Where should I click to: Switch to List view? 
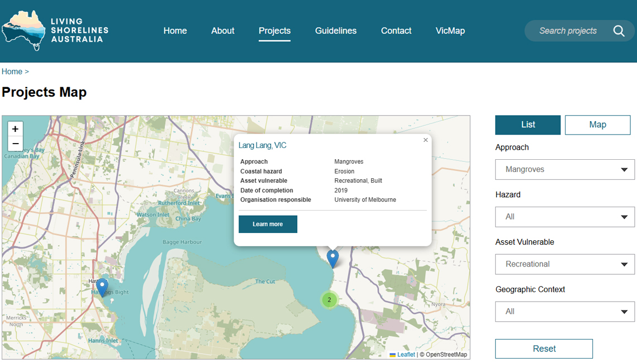pyautogui.click(x=527, y=125)
